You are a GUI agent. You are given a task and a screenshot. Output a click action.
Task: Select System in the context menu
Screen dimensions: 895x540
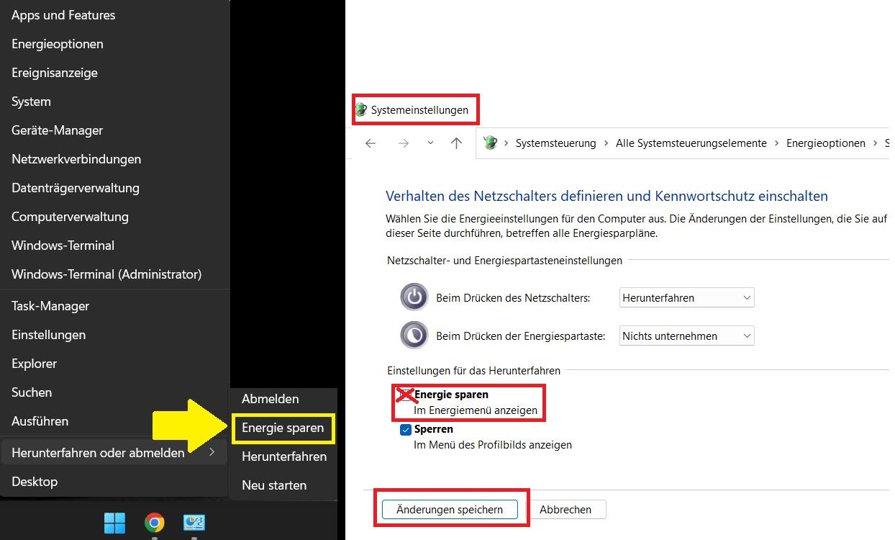coord(115,102)
